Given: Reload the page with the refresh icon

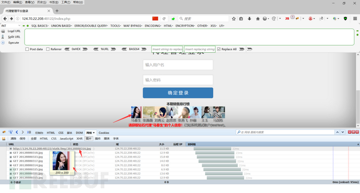Looking at the screenshot, I should [164, 19].
